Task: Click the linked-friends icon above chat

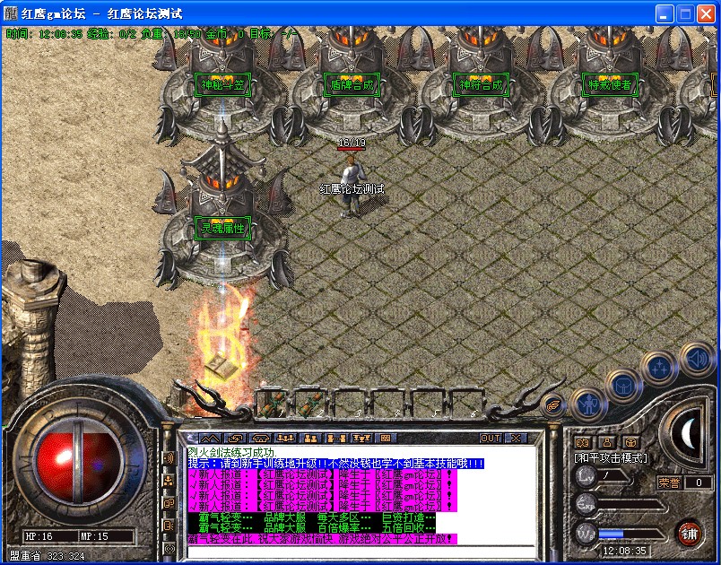Action: point(335,439)
